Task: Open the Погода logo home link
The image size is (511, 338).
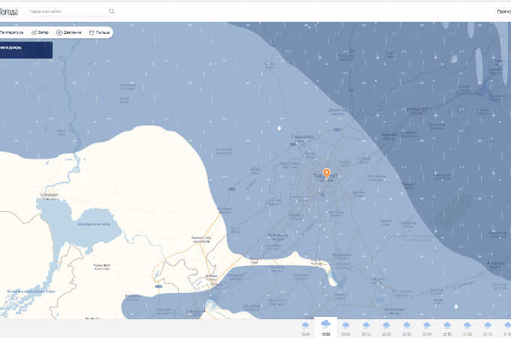Action: [8, 11]
